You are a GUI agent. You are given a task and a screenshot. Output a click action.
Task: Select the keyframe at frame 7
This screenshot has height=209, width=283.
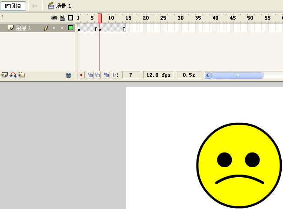click(100, 28)
